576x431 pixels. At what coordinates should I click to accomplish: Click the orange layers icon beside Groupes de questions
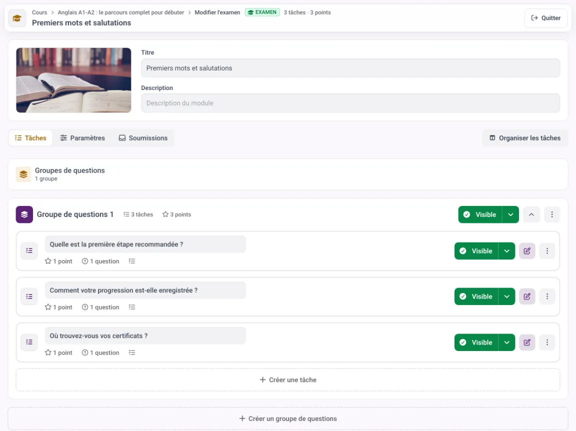tap(23, 174)
